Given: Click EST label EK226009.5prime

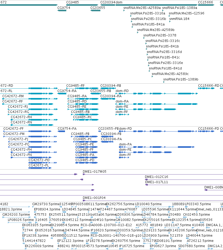Looking at the screenshot, I should click(x=39, y=246).
